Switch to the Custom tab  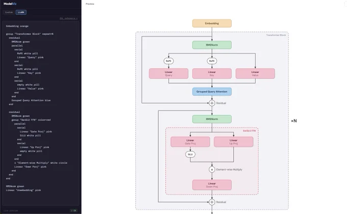9,12
